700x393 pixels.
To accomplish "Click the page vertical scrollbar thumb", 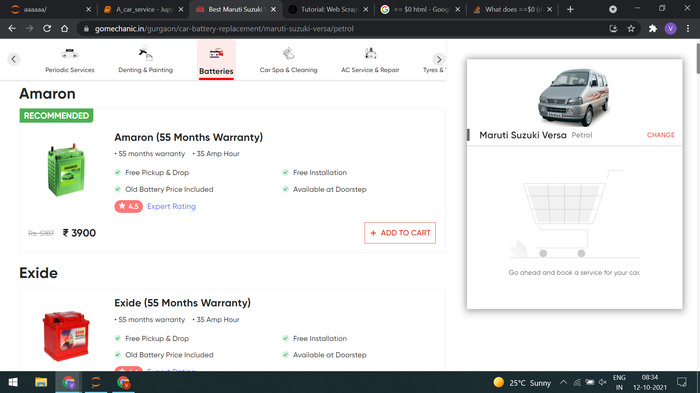I will [698, 58].
